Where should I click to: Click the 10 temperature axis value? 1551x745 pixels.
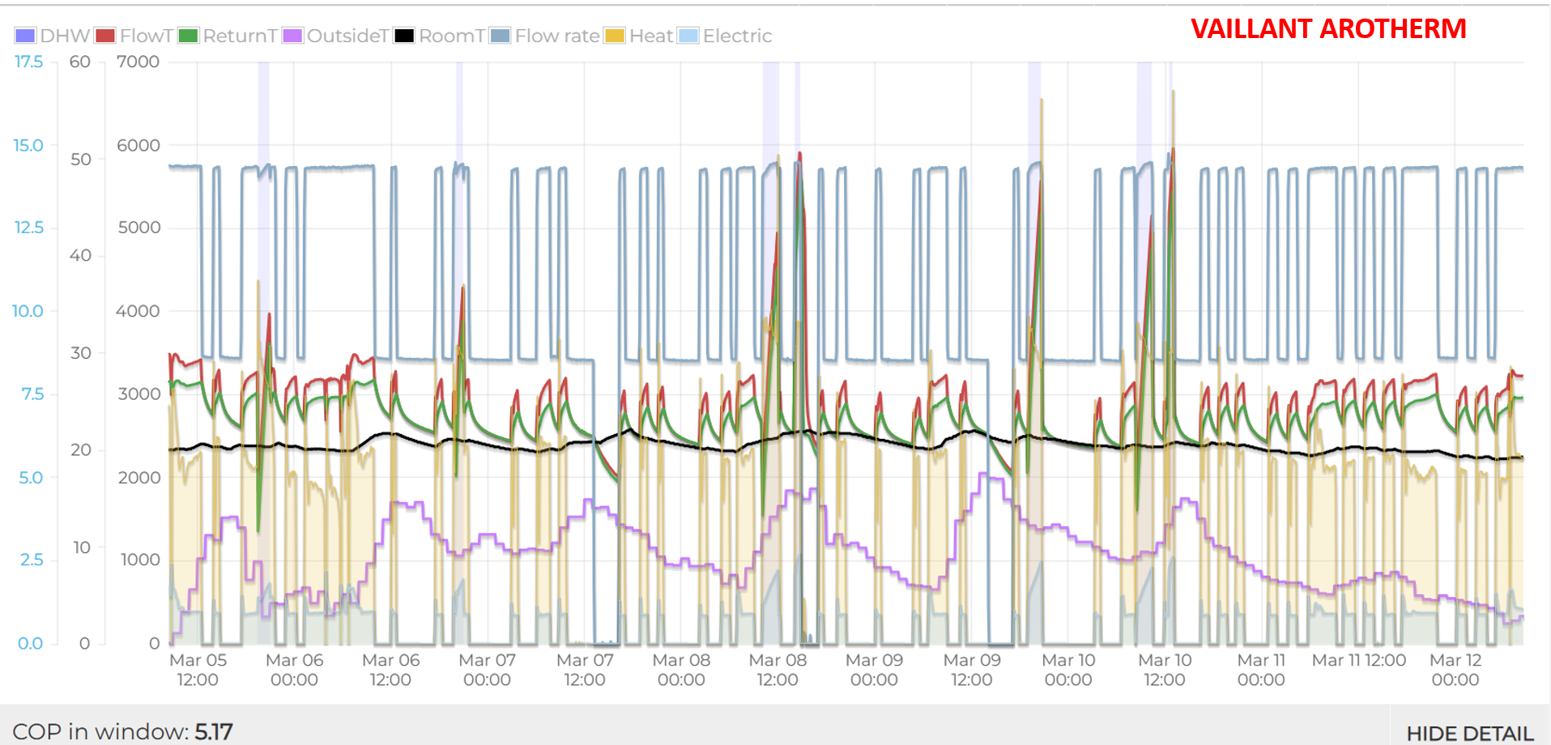click(x=82, y=547)
